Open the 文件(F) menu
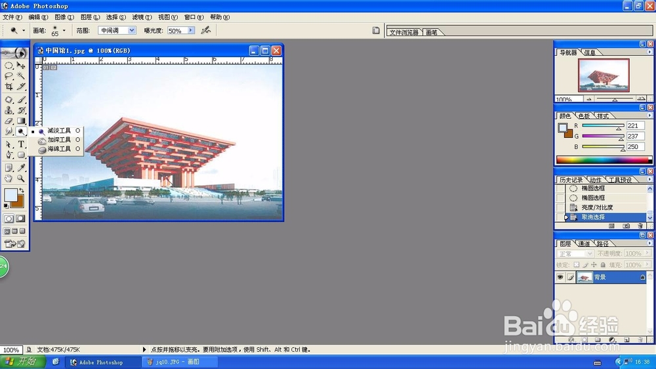Screen dimensions: 656x369 pos(12,17)
